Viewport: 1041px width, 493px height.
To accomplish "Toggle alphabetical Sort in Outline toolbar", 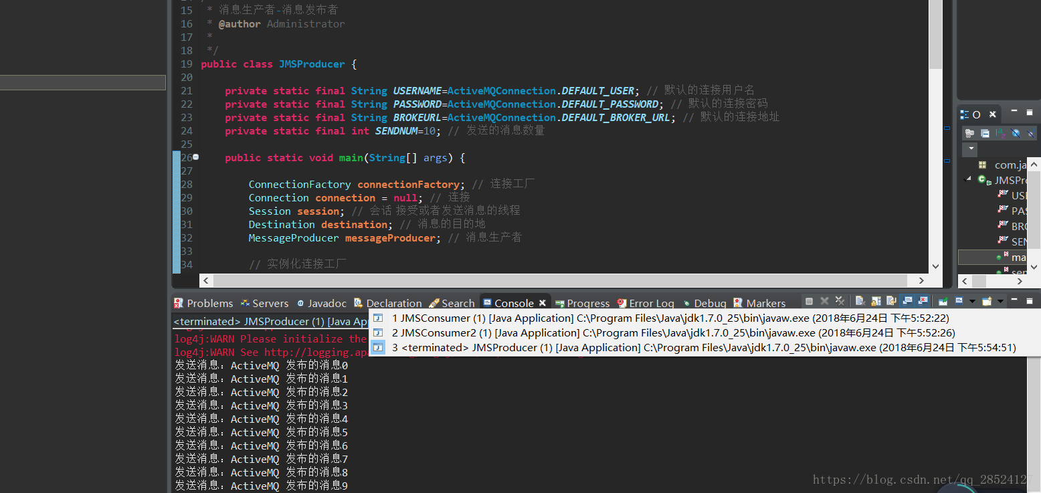I will (x=1001, y=133).
